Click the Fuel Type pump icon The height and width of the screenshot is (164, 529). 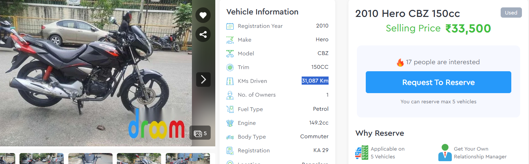[230, 109]
